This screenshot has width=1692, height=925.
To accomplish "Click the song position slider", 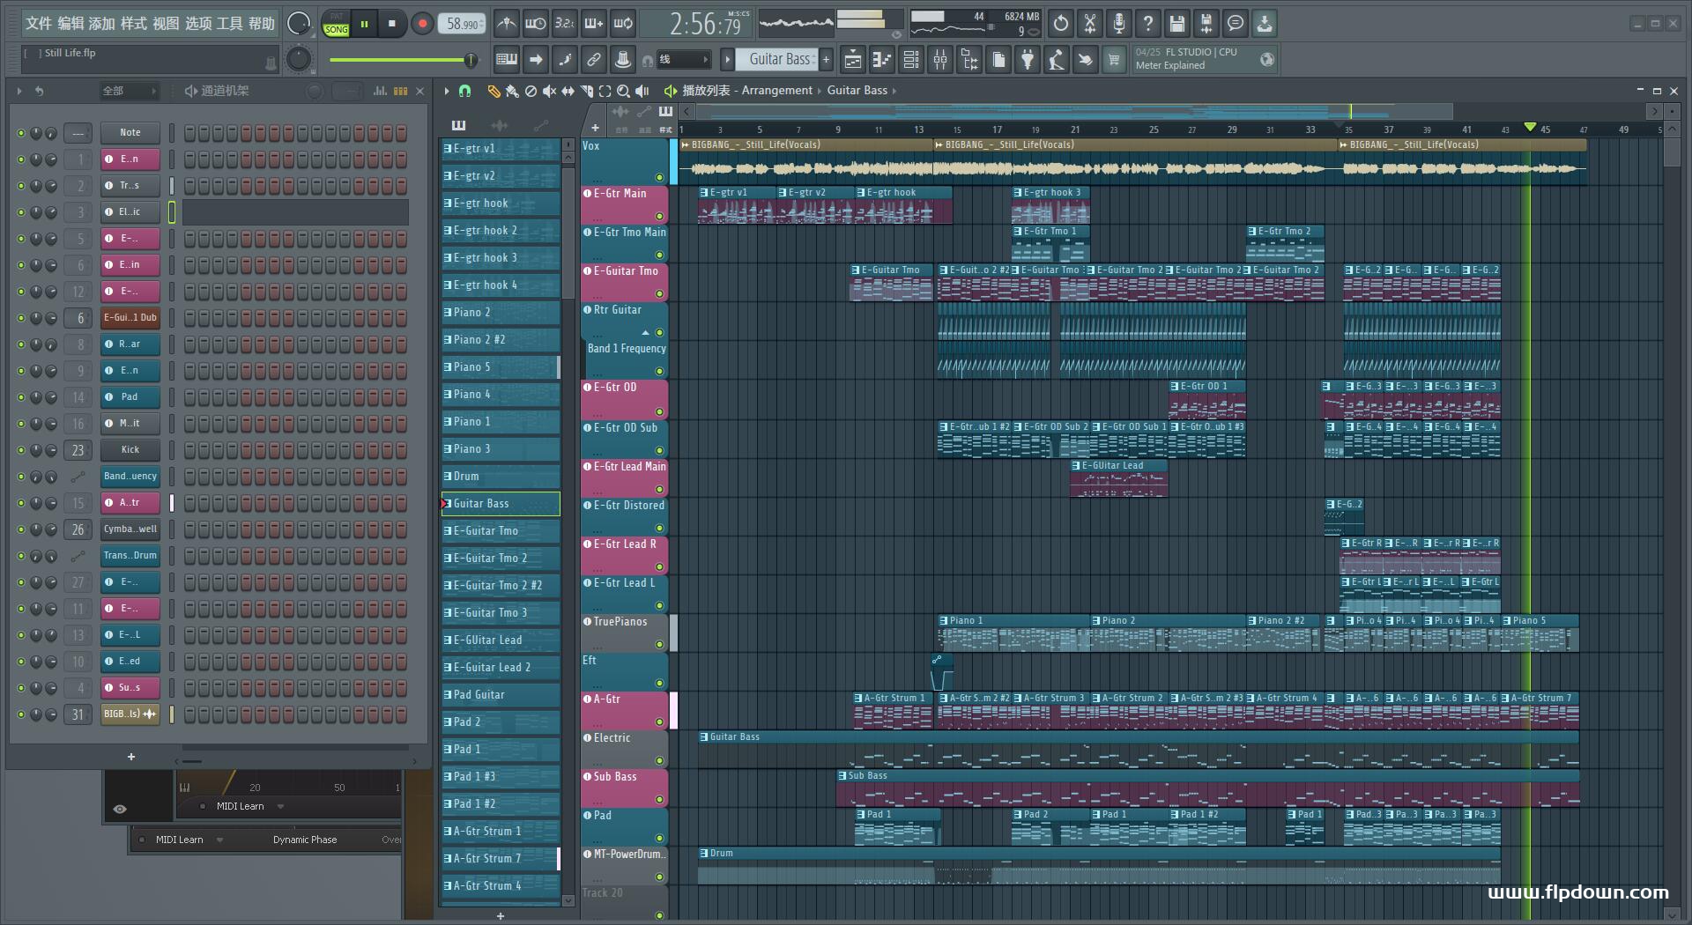I will tap(402, 60).
